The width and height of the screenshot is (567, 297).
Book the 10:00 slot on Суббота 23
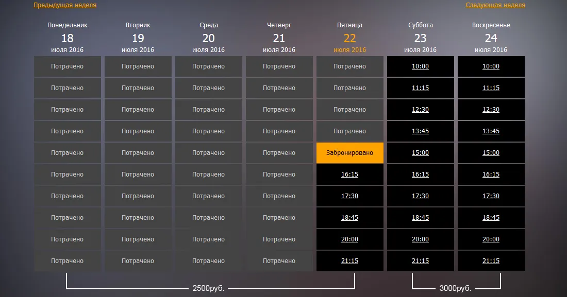click(420, 66)
